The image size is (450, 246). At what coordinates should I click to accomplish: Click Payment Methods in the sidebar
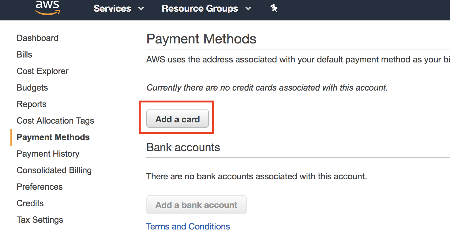point(53,137)
